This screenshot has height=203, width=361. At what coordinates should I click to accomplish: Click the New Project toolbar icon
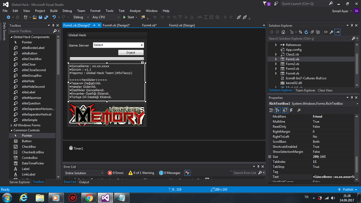tap(26, 17)
